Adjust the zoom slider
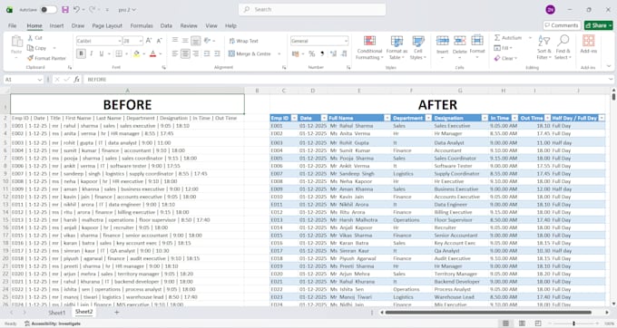617x328 pixels. (573, 323)
